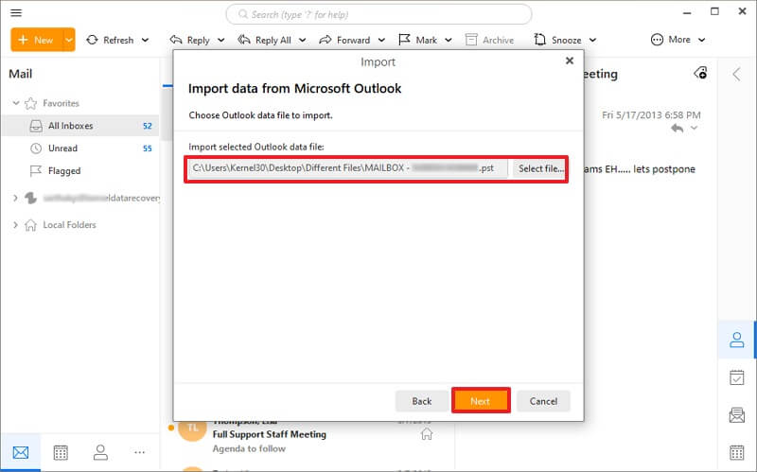Screen dimensions: 757x472
Task: Click the Reply toolbar button
Action: point(190,40)
